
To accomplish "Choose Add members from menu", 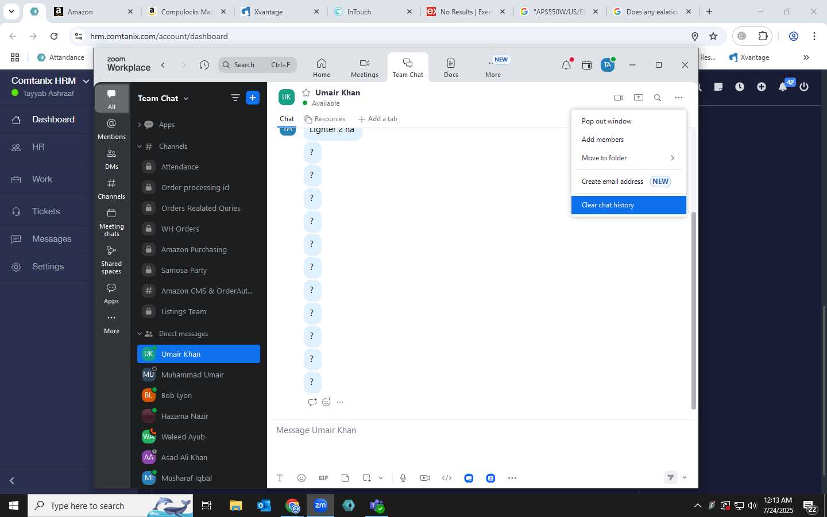I will (x=628, y=140).
